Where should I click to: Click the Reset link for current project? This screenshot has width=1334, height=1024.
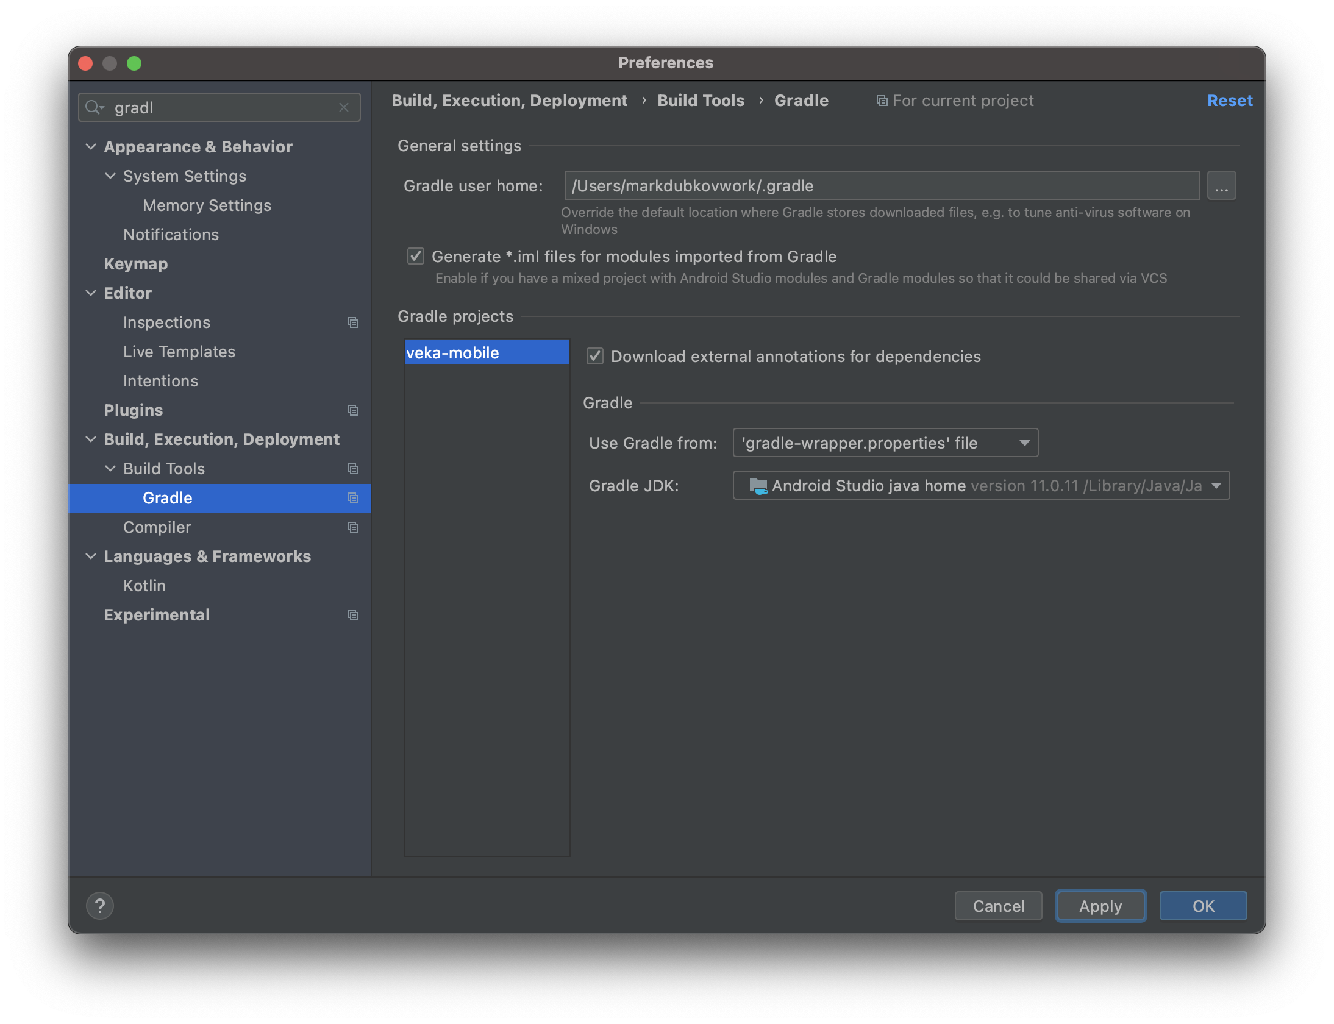click(x=1229, y=100)
